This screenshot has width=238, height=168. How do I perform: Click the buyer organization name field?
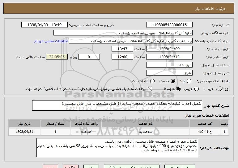point(123,33)
